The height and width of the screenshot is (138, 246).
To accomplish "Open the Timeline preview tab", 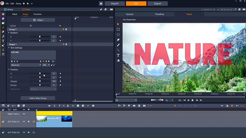I will click(x=159, y=14).
